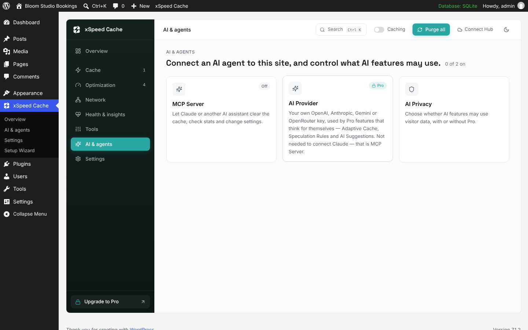The height and width of the screenshot is (330, 528).
Task: Click the comments bubble icon in admin bar
Action: click(x=115, y=6)
